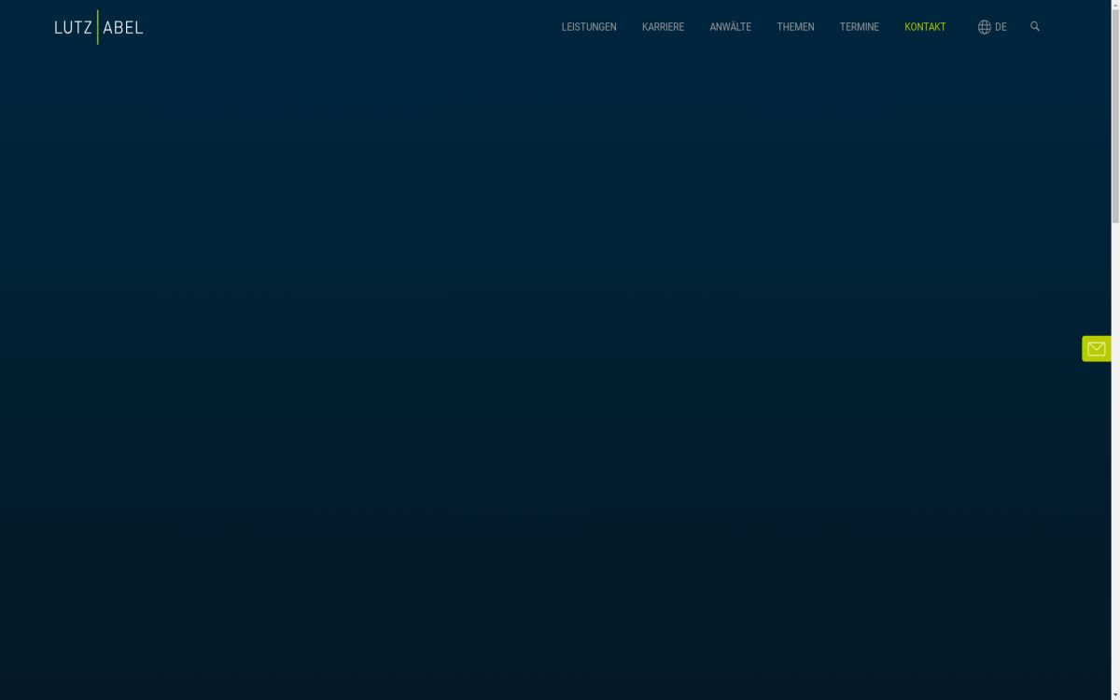
Task: Open the Leistungen menu
Action: click(x=588, y=27)
